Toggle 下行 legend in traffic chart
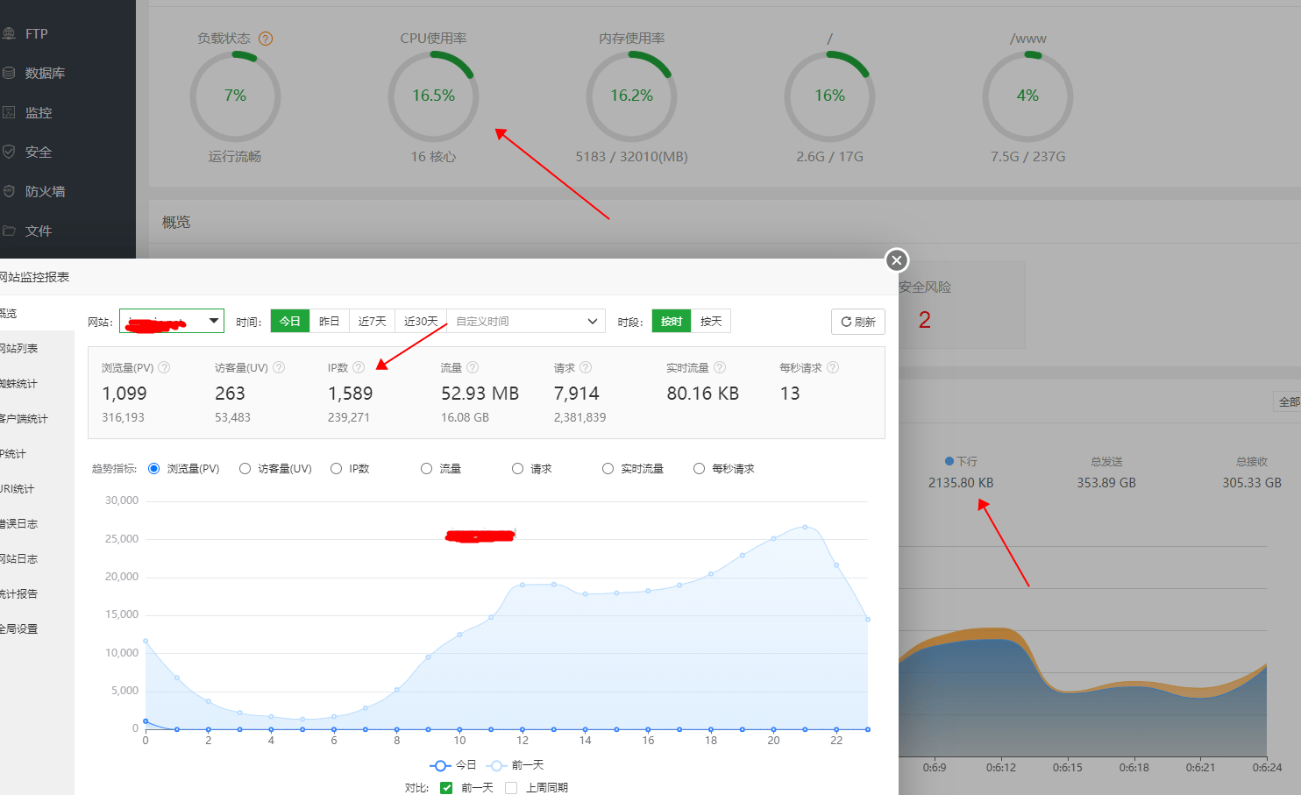The height and width of the screenshot is (795, 1301). [x=961, y=461]
